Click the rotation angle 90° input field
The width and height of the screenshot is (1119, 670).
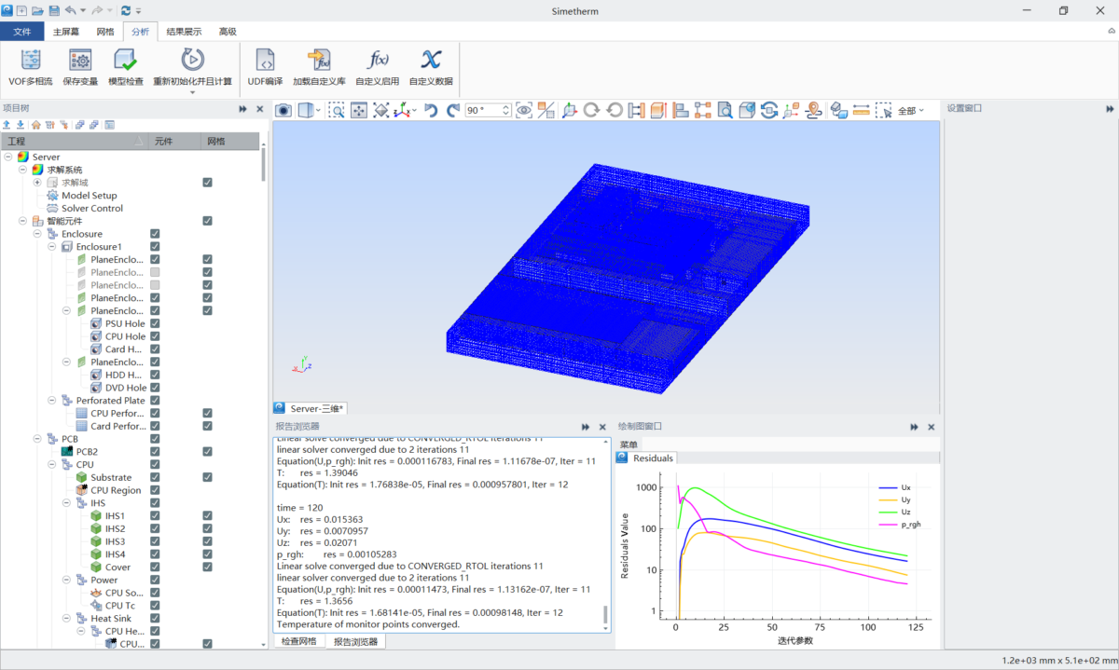[484, 110]
